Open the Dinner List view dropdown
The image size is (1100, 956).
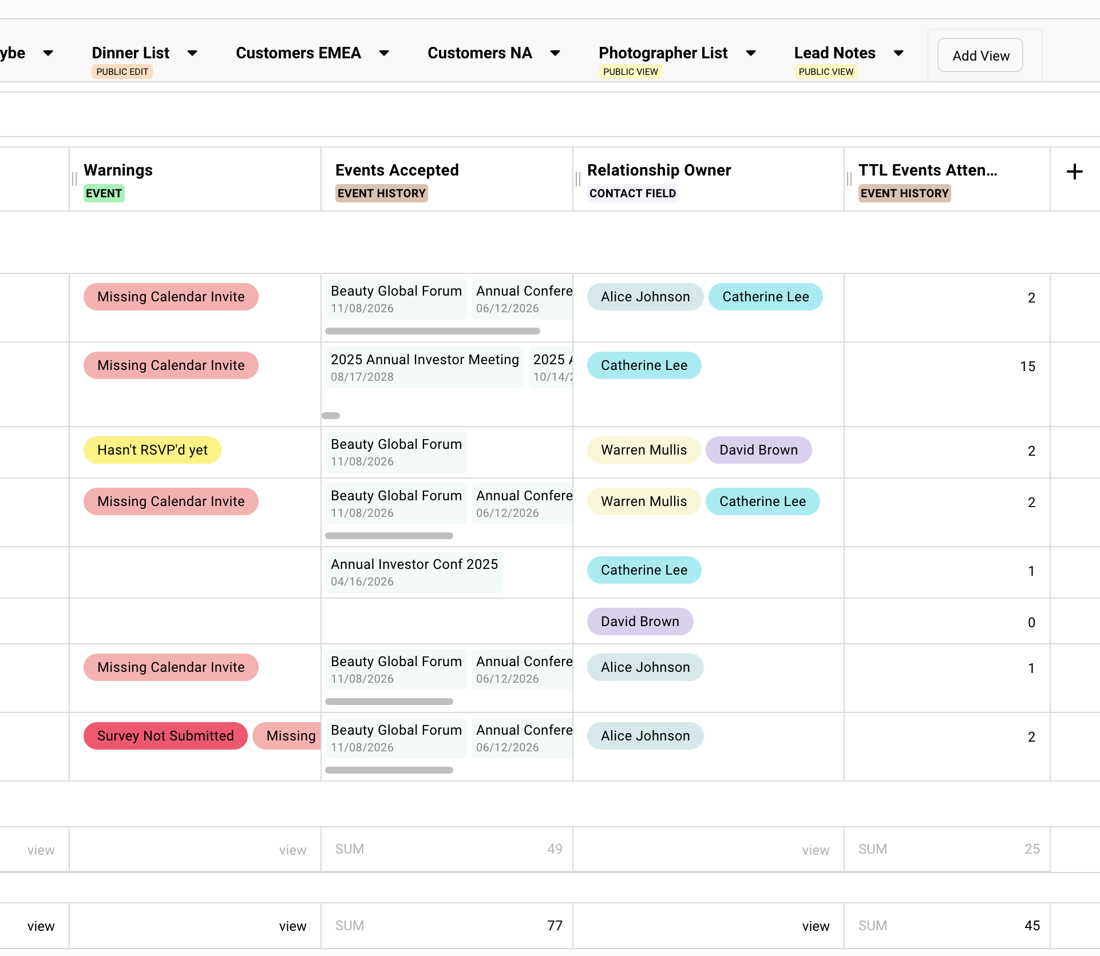[192, 53]
